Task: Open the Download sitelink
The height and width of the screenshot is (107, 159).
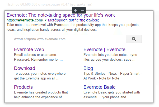Action: [x=25, y=68]
